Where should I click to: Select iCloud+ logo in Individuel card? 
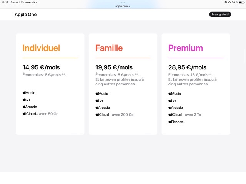pyautogui.click(x=30, y=114)
